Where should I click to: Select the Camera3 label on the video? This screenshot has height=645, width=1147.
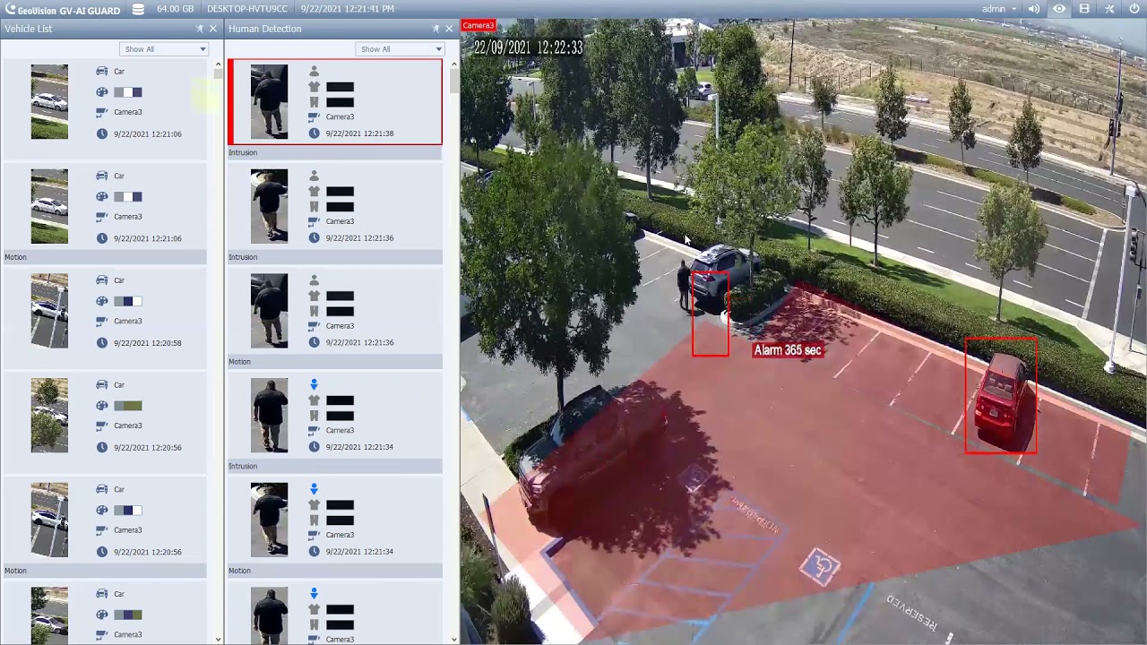coord(478,25)
